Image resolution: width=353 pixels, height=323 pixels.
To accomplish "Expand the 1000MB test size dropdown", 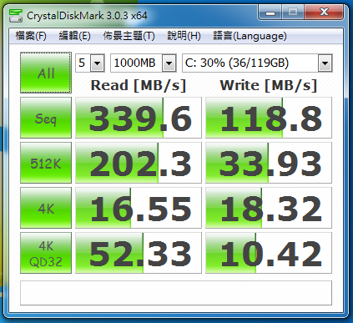I will coord(169,63).
